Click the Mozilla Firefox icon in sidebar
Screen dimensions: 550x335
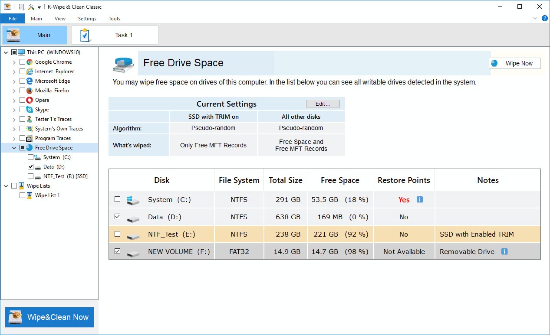(30, 91)
